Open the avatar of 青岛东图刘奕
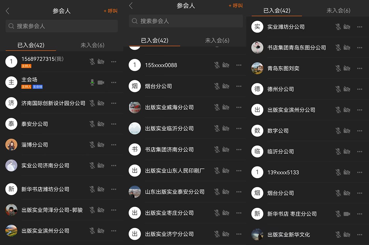This screenshot has height=245, width=369. (x=257, y=68)
